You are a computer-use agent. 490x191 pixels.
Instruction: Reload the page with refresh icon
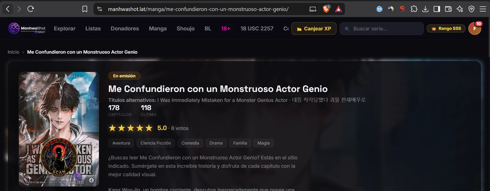click(x=31, y=9)
